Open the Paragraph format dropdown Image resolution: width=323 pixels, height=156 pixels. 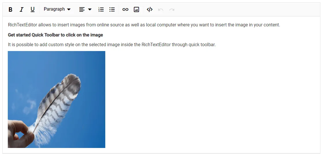[57, 9]
